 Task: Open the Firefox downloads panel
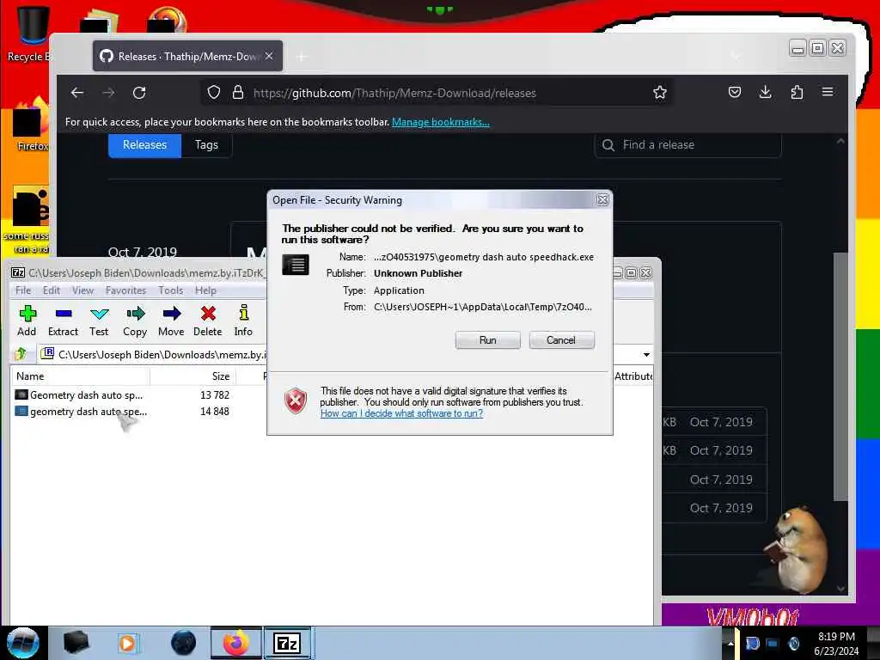[766, 92]
